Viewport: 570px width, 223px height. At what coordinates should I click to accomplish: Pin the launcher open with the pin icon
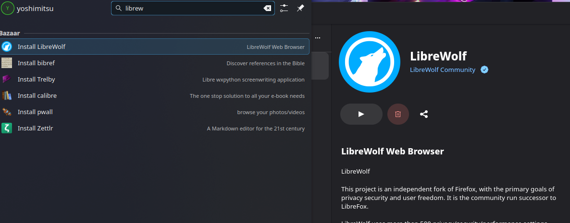click(300, 8)
